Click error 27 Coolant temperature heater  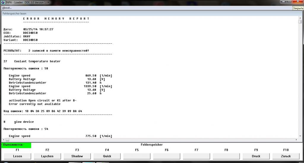[32, 61]
